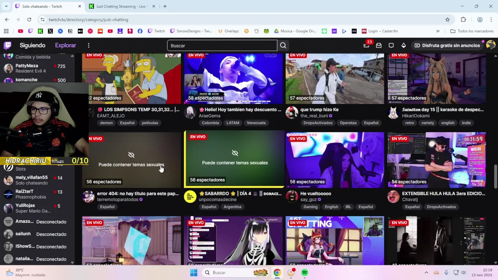Select the Argentina tag

point(233,207)
